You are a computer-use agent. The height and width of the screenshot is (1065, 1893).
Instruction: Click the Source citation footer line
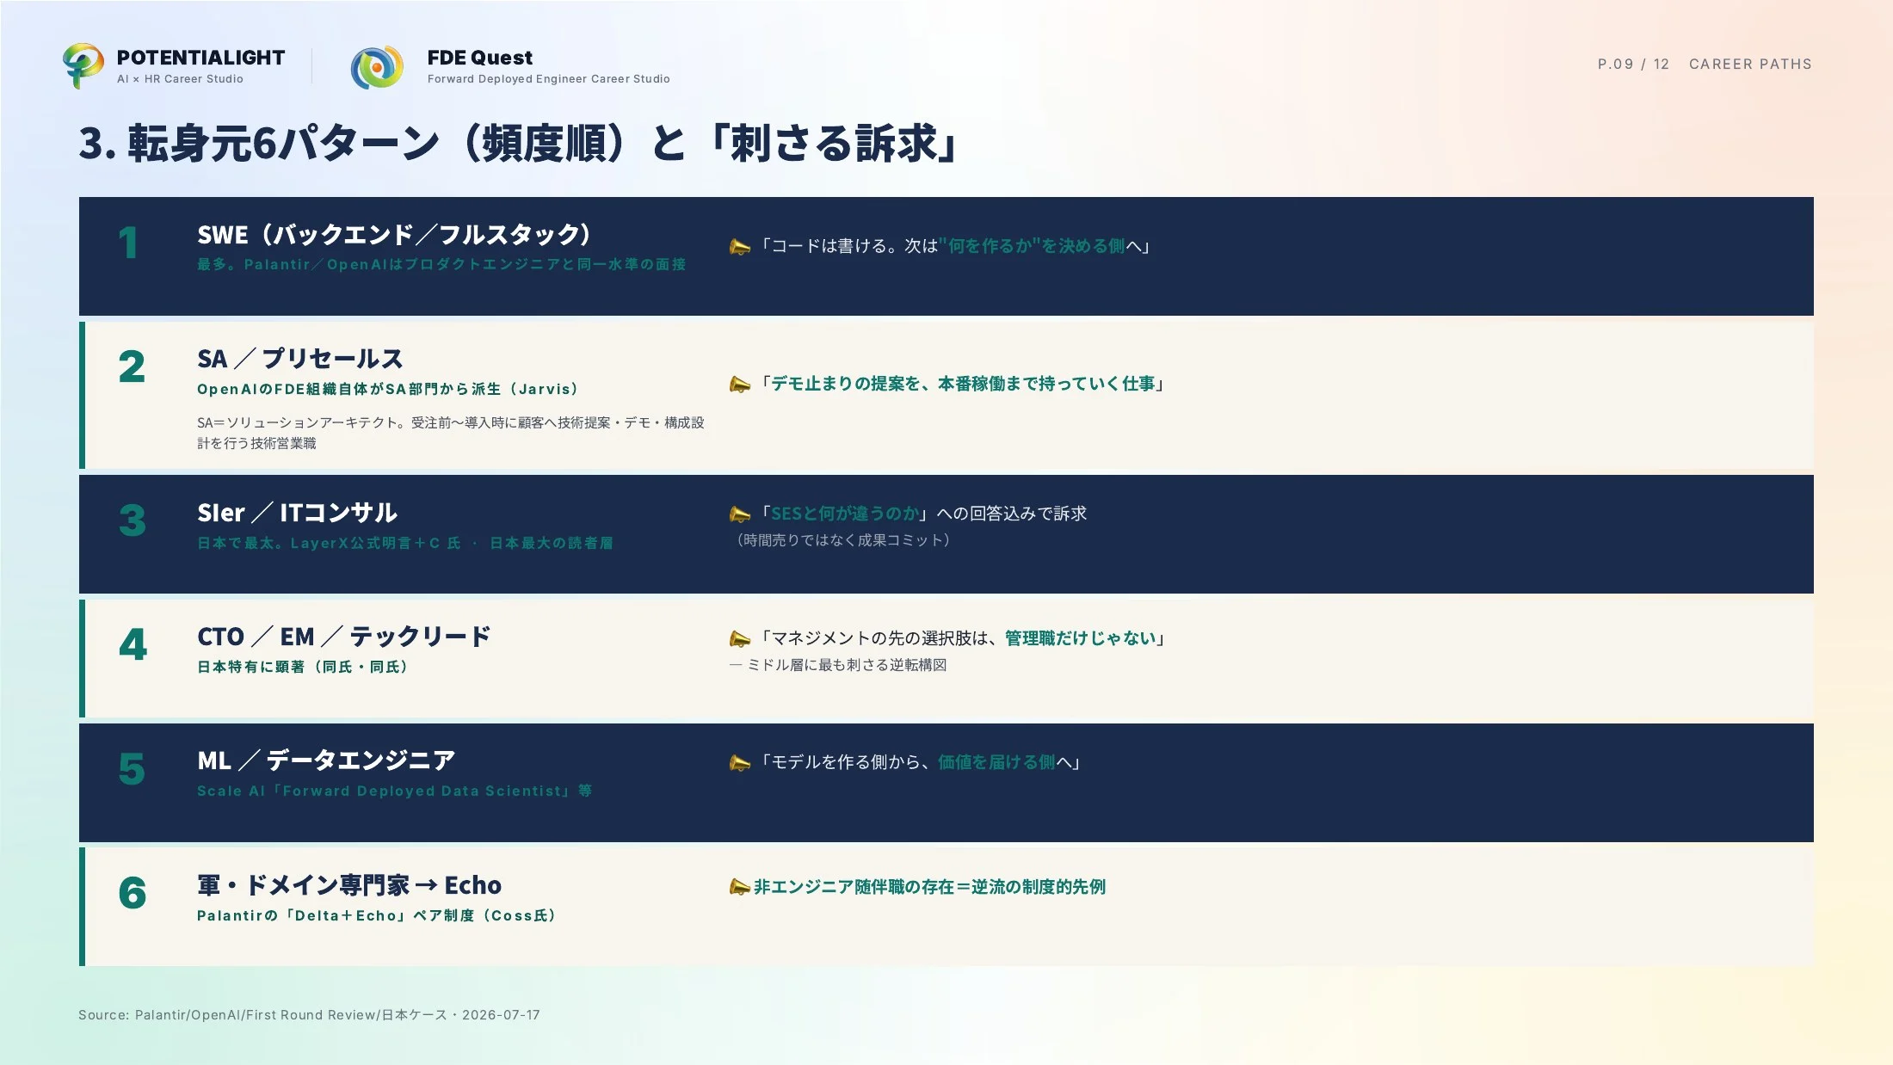click(309, 1015)
